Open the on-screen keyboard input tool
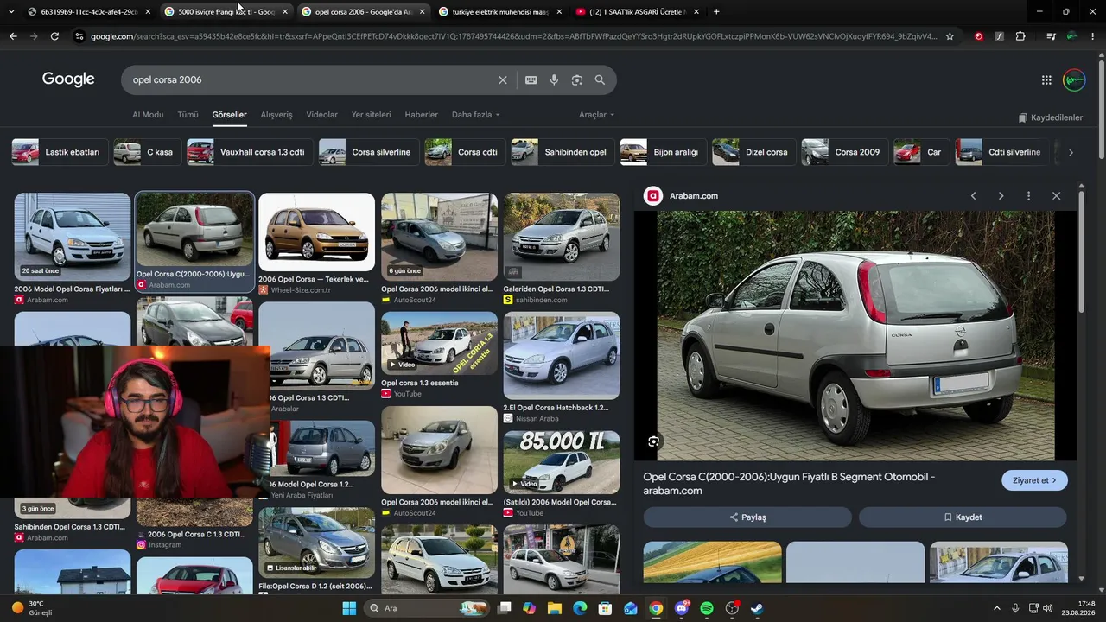 pos(531,79)
